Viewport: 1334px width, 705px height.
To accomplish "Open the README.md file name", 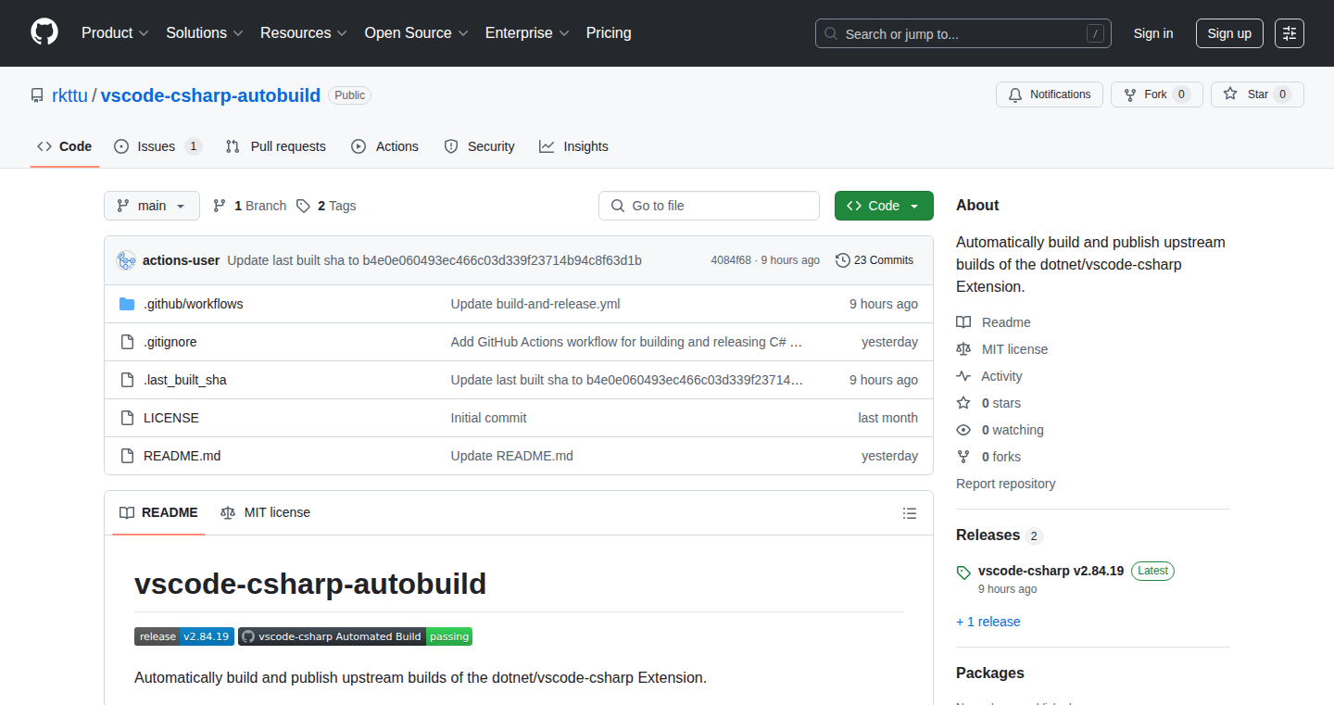I will coord(182,456).
